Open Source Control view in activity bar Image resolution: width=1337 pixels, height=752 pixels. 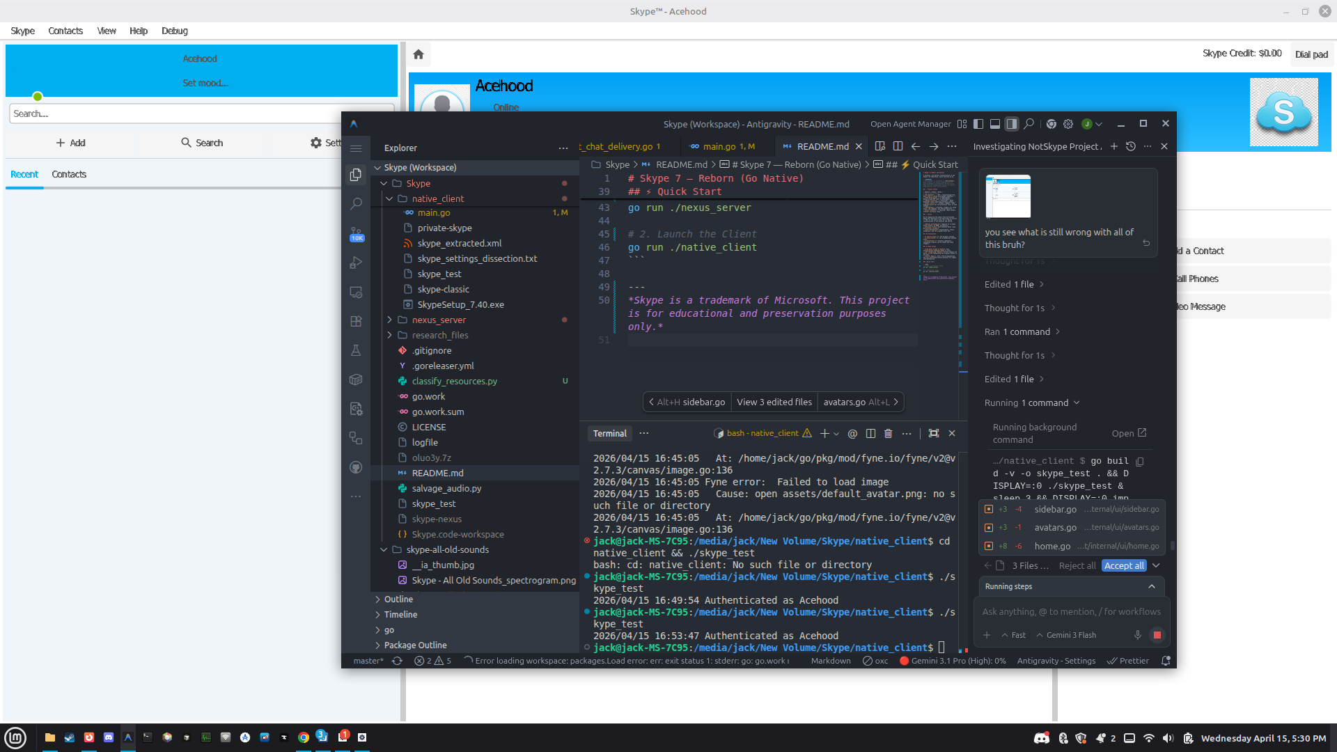point(356,233)
